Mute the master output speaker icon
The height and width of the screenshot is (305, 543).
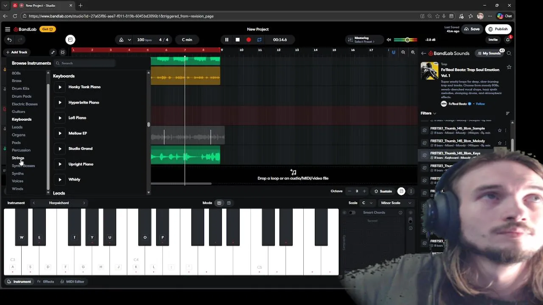389,40
